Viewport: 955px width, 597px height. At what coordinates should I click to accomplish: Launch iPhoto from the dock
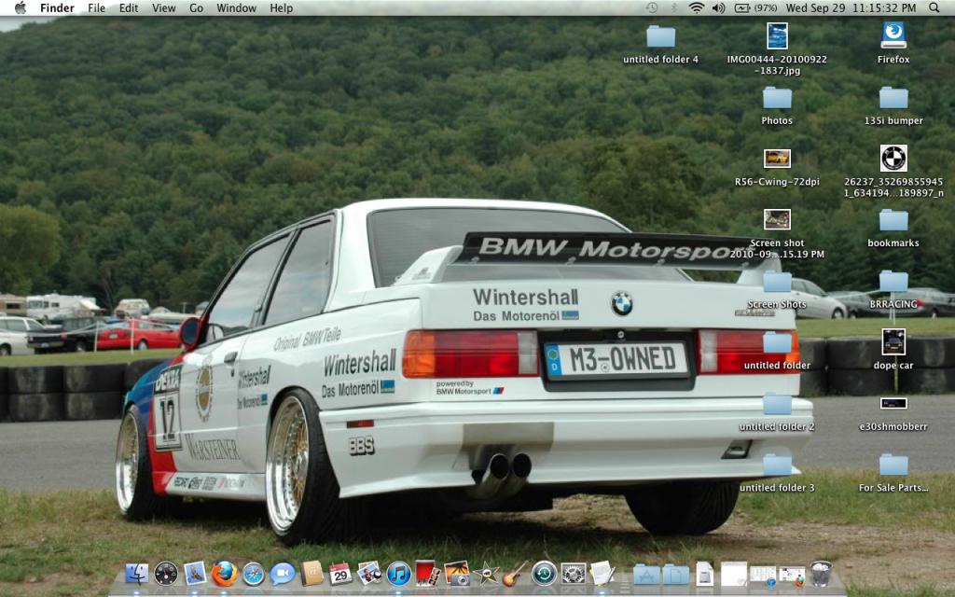pos(369,574)
